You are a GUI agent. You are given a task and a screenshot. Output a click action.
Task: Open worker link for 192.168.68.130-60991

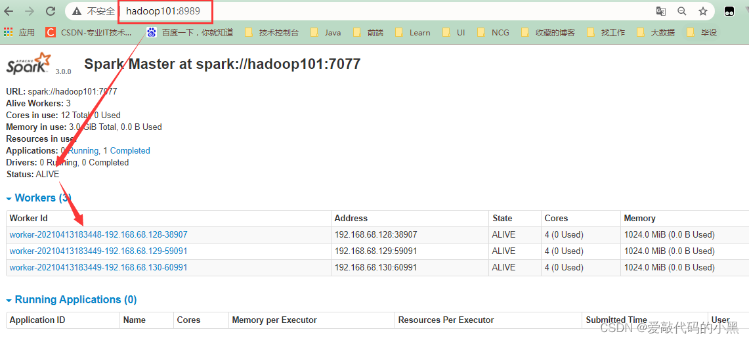click(98, 267)
